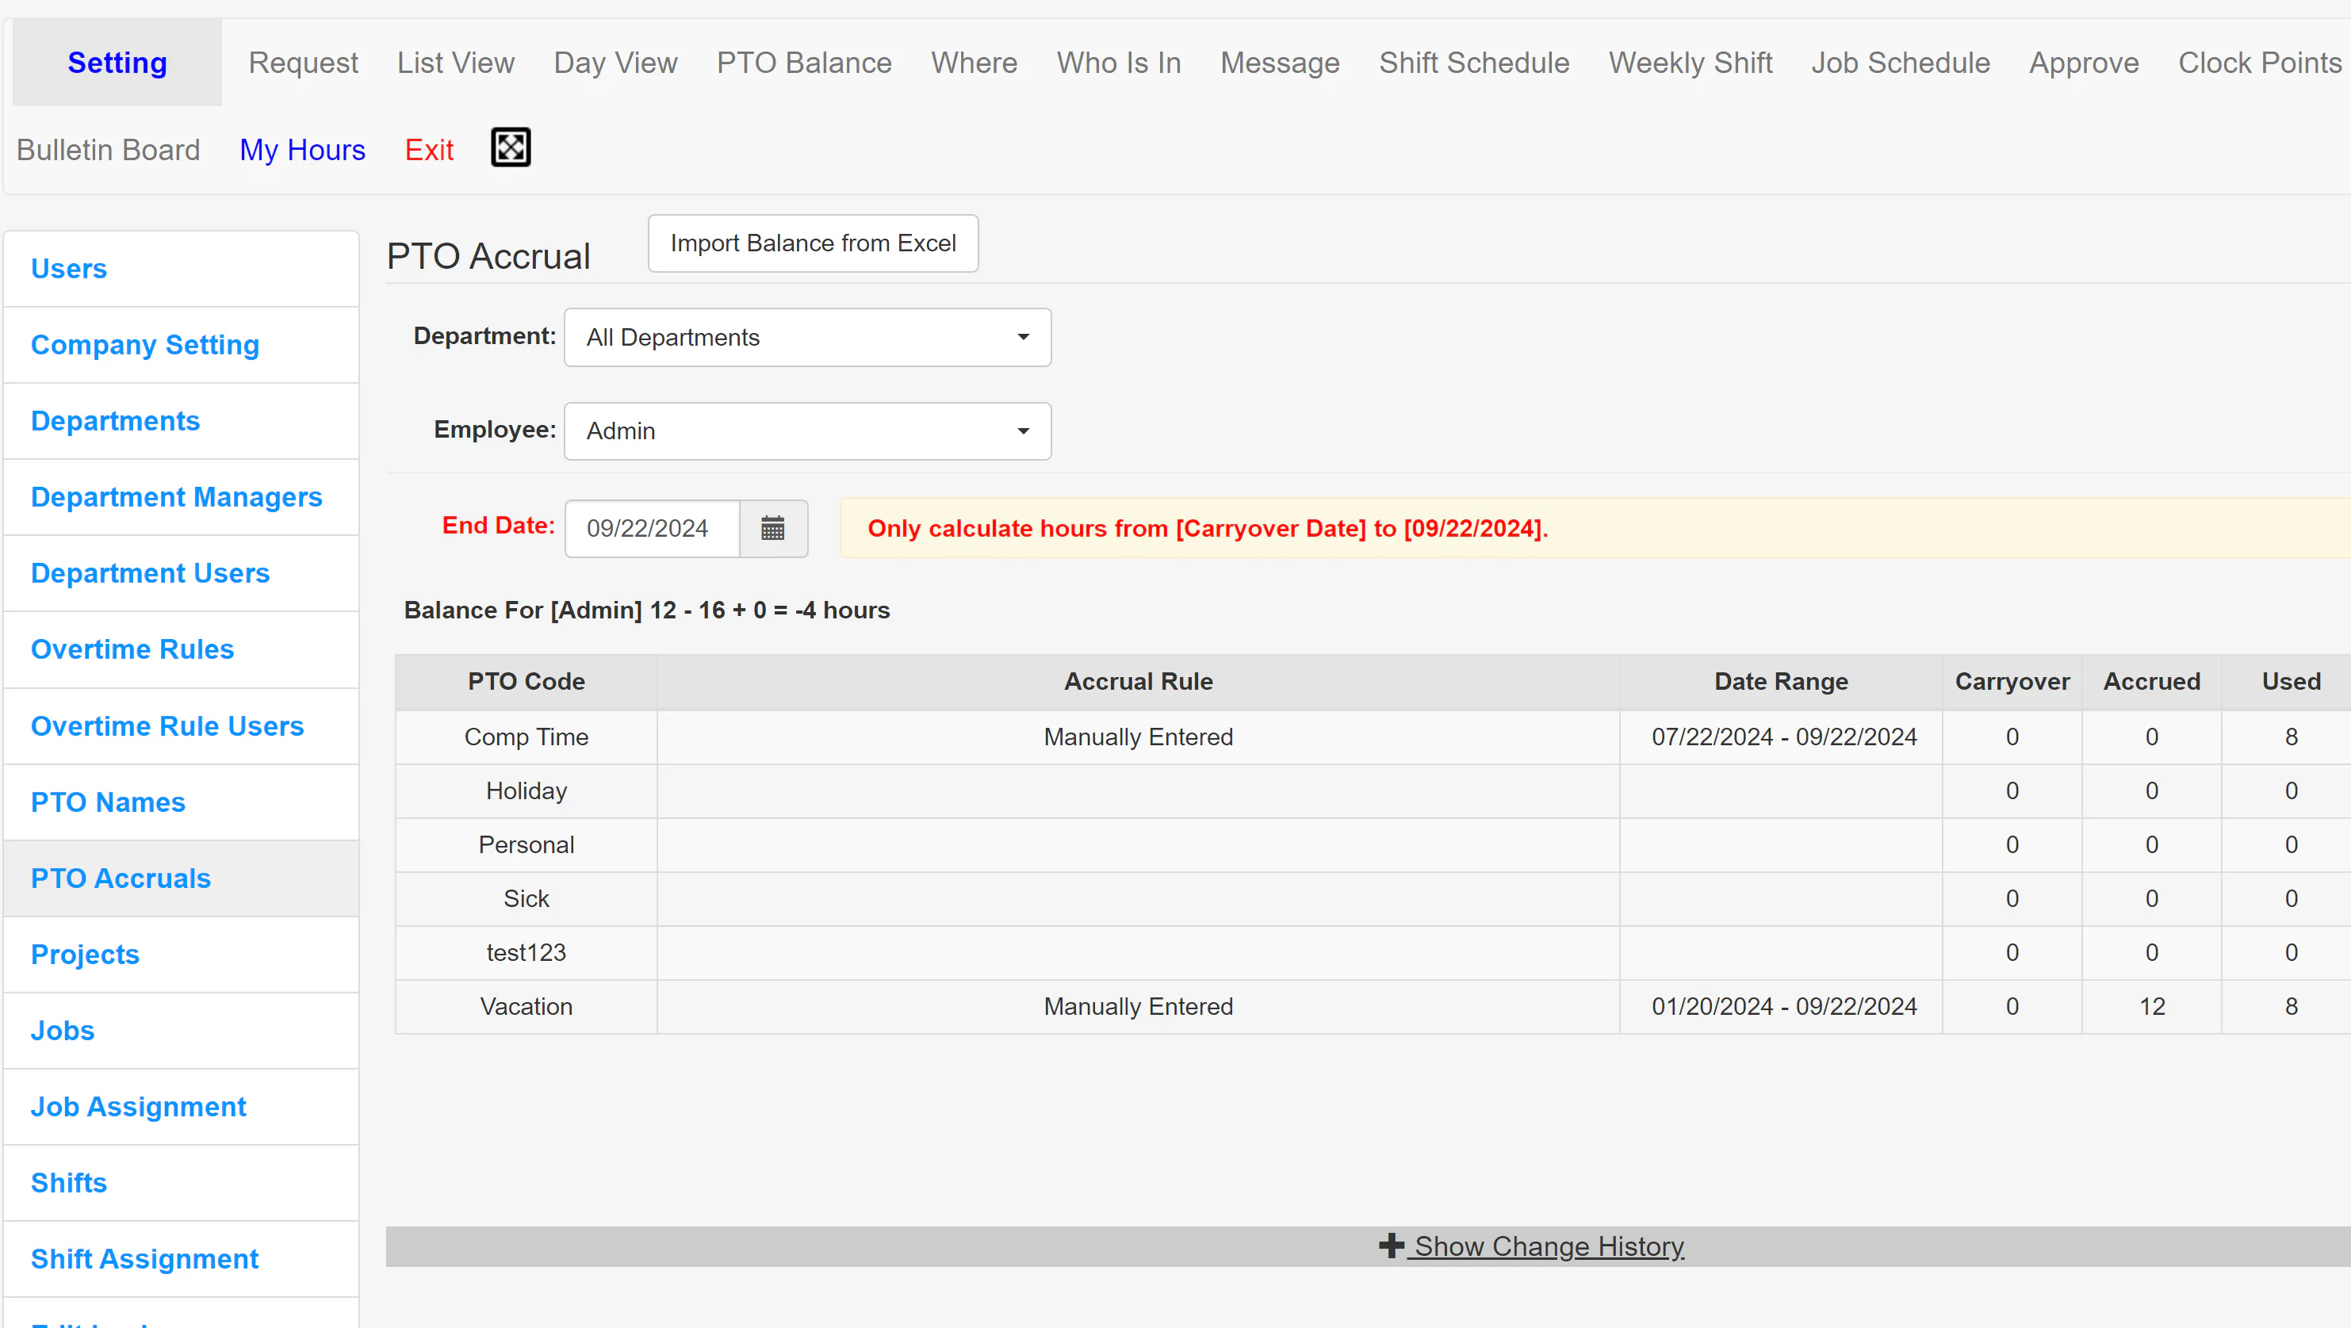Image resolution: width=2351 pixels, height=1328 pixels.
Task: Open Overtime Rule Users sidebar item
Action: pos(181,725)
